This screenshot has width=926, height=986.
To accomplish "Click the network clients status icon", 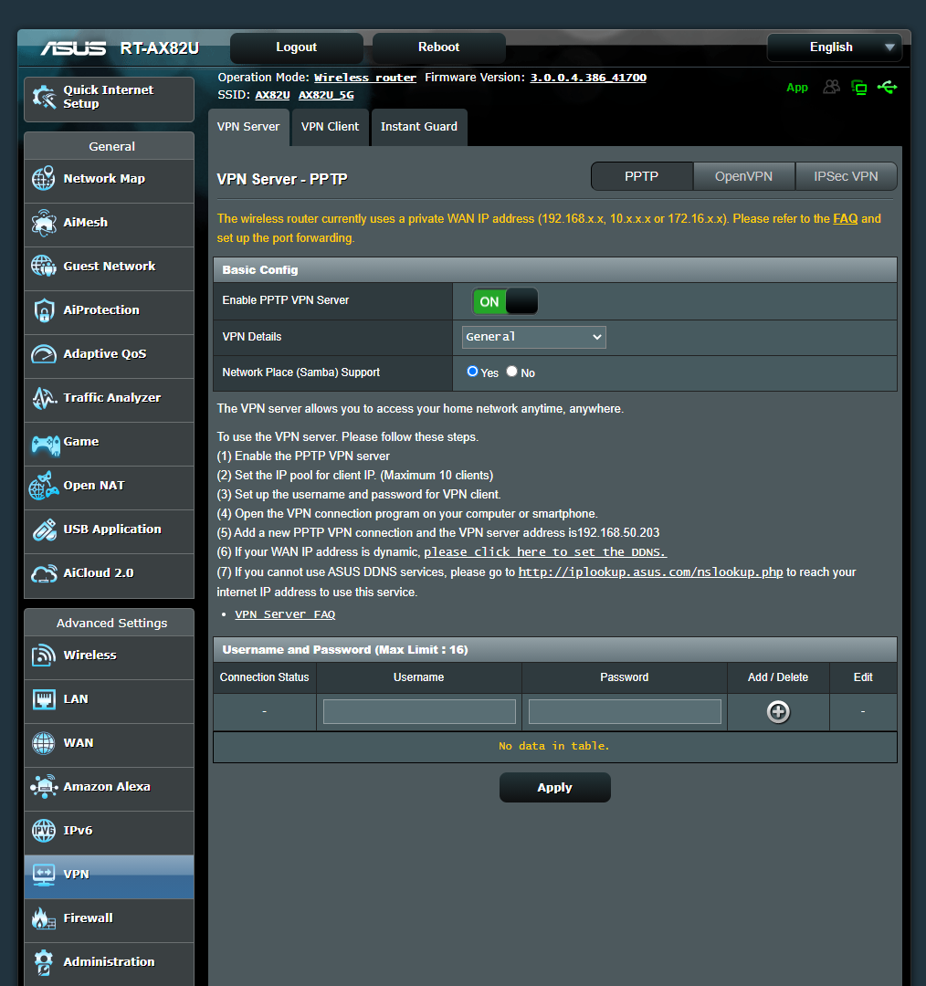I will point(858,88).
